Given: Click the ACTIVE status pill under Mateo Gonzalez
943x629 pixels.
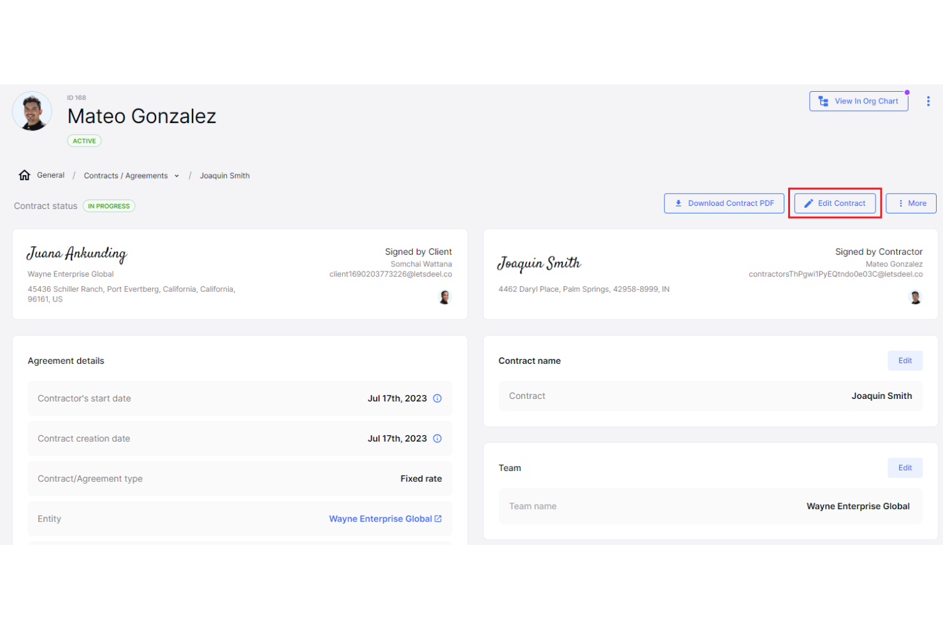Looking at the screenshot, I should point(83,140).
